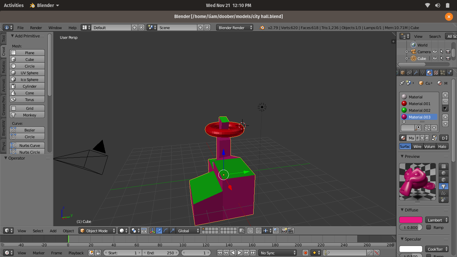Click the play animation button in timeline

240,253
